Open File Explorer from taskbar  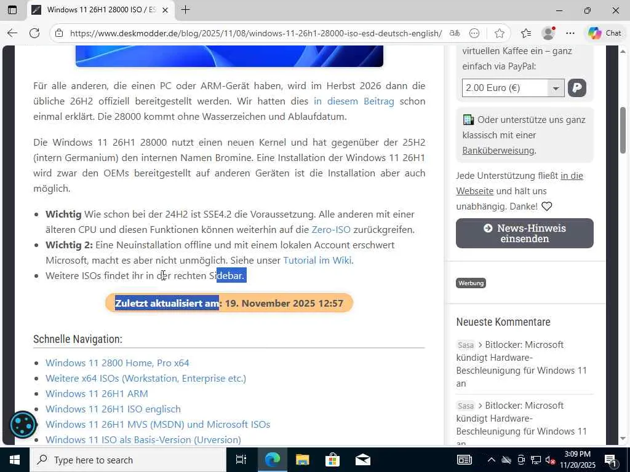(302, 460)
